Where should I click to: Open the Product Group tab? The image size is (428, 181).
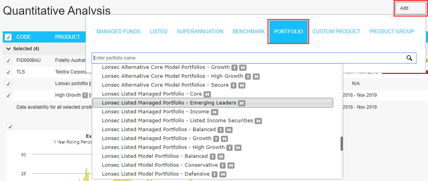point(392,31)
